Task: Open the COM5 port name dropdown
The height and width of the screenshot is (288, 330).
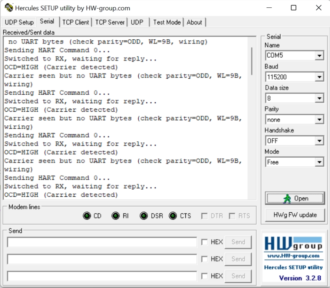Action: (319, 56)
